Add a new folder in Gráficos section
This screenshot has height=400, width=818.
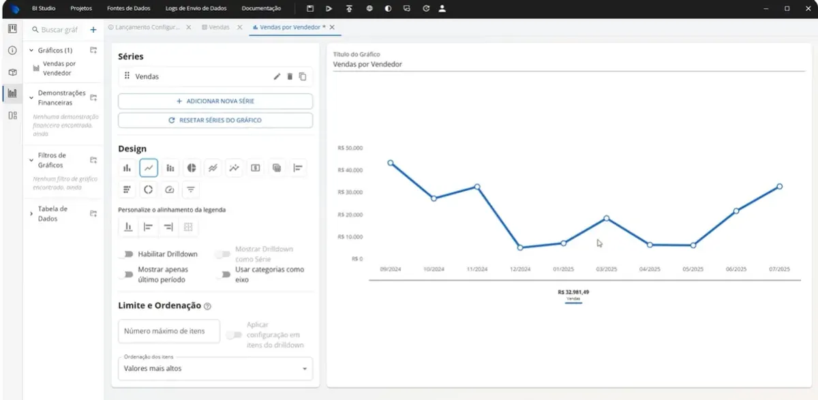[93, 50]
